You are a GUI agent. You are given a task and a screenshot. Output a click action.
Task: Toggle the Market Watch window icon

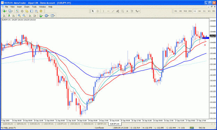coord(17,11)
